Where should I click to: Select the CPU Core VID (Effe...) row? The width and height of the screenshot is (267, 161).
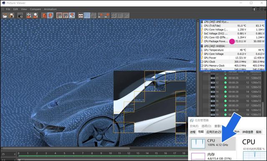point(233,38)
